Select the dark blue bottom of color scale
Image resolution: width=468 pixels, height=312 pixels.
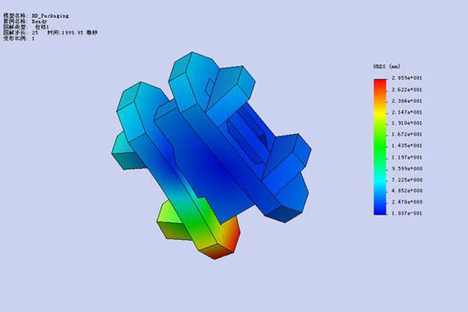(x=380, y=210)
